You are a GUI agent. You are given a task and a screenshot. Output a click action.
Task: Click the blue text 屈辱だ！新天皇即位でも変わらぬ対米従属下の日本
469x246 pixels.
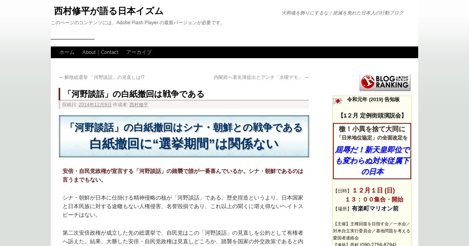pos(372,160)
